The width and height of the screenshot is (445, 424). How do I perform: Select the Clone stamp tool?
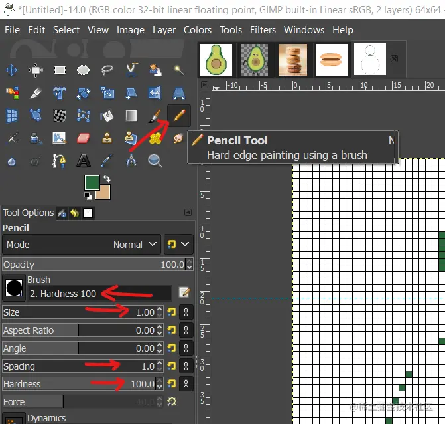(x=107, y=138)
